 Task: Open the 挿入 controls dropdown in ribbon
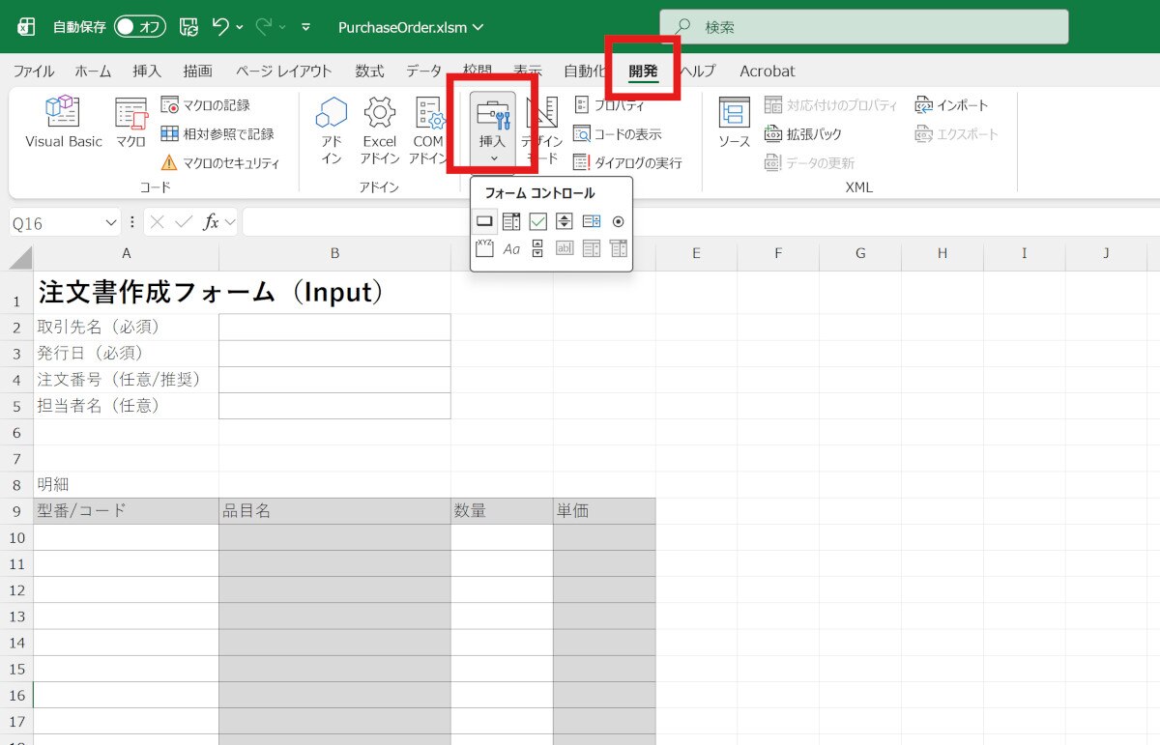[493, 129]
